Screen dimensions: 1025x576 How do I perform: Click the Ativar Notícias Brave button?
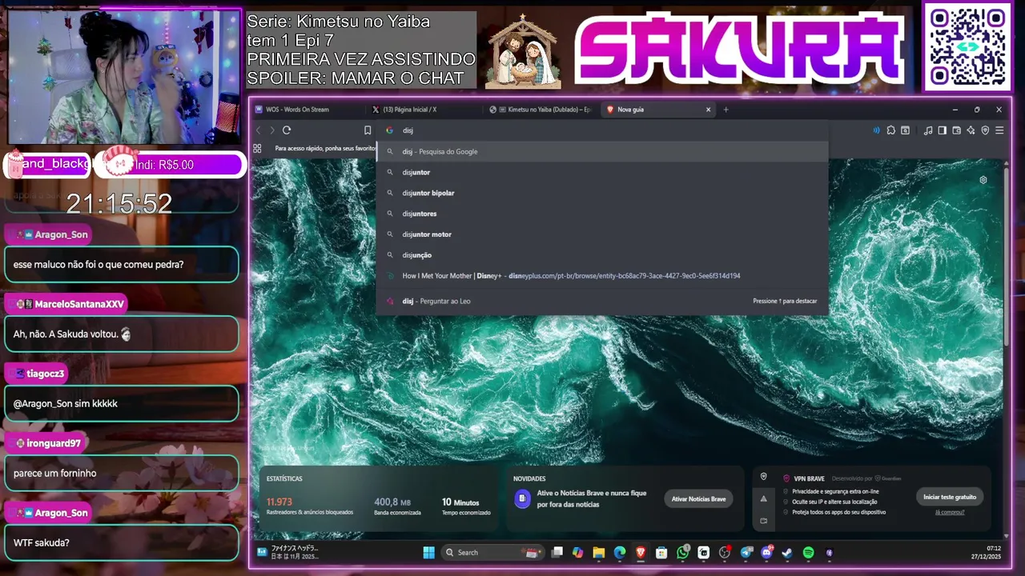pos(698,498)
